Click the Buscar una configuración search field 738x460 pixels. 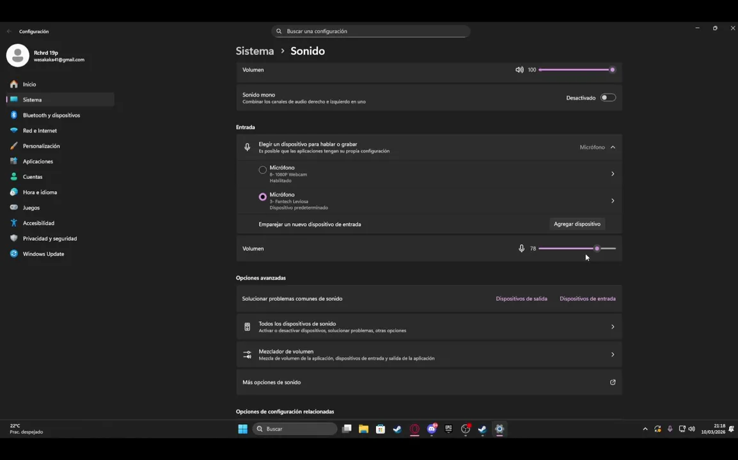coord(371,31)
